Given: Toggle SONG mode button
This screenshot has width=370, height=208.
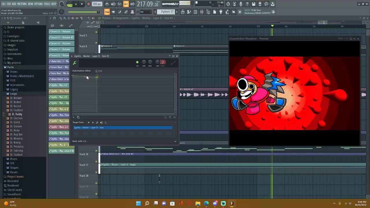Looking at the screenshot, I should click(70, 4).
